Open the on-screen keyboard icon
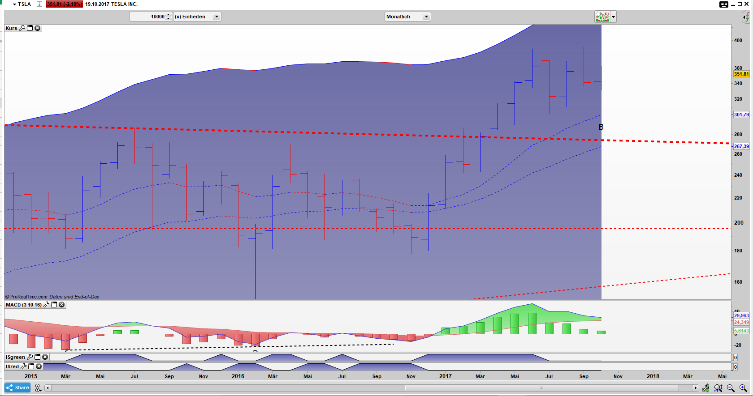 [x=723, y=4]
